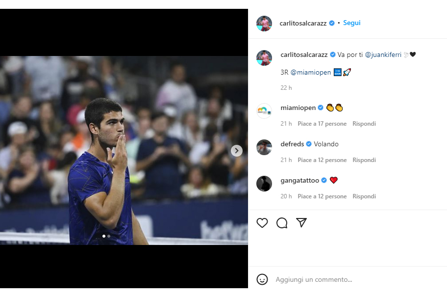This screenshot has width=447, height=299.
Task: Open carlitosalcarazz avatar in post header
Action: coord(264,23)
